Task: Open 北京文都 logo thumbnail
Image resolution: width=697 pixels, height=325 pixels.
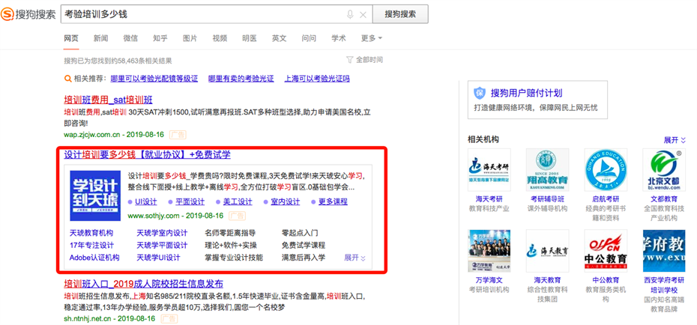Action: [x=664, y=170]
